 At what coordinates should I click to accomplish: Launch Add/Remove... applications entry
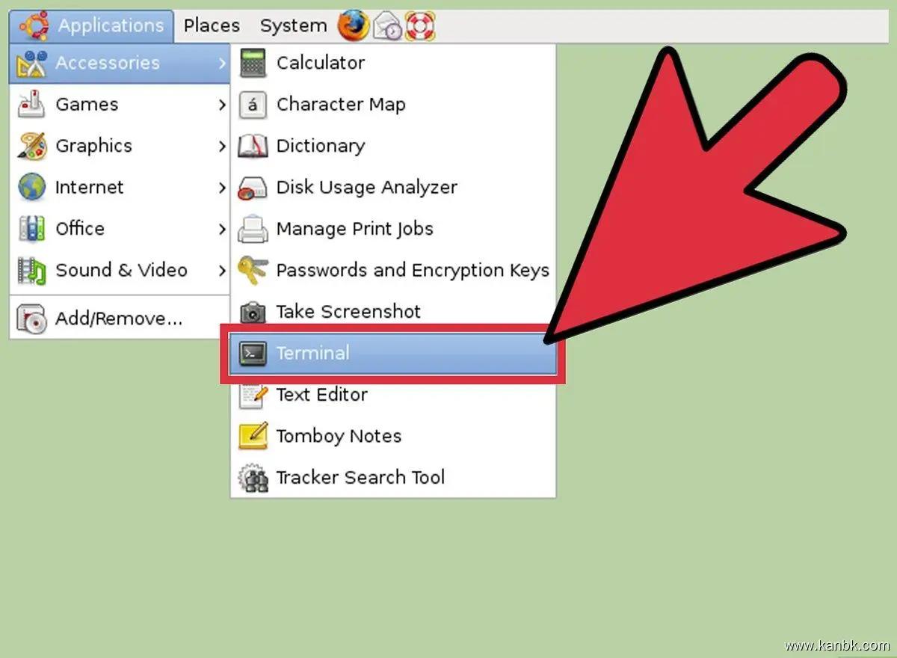[118, 320]
